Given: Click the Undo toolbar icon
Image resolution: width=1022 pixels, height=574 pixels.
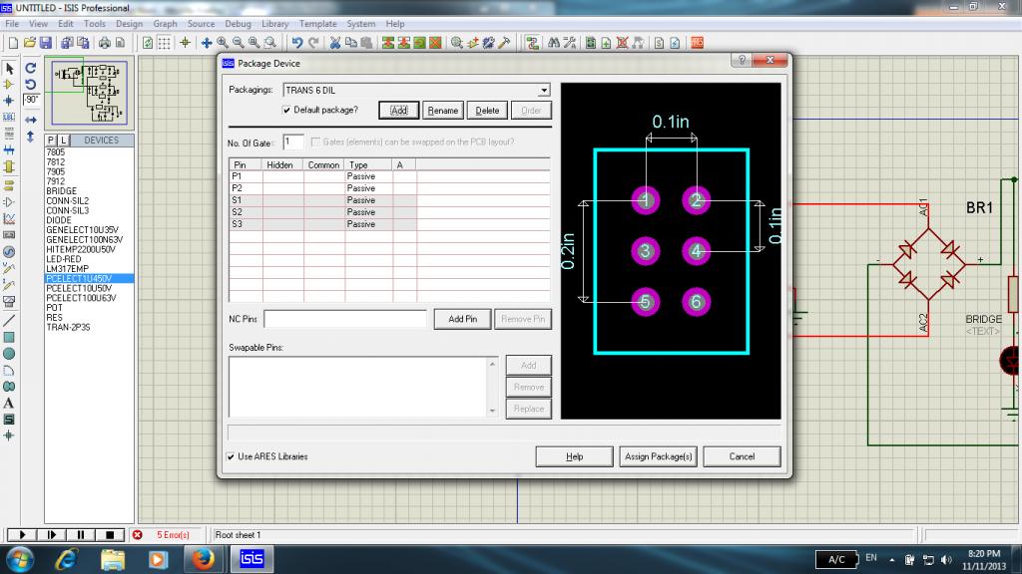Looking at the screenshot, I should (297, 43).
